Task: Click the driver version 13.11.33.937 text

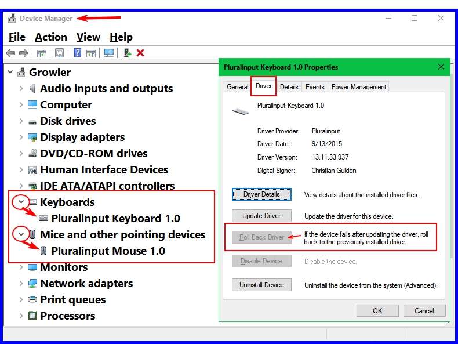Action: tap(330, 157)
